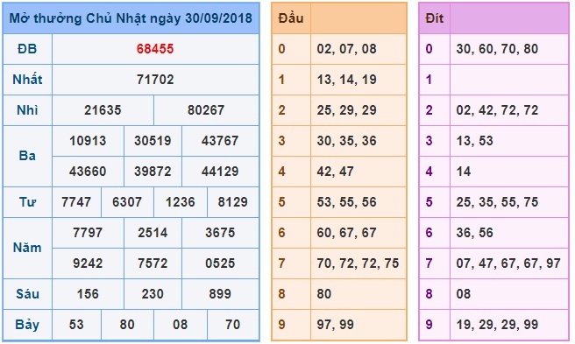Select the Ba prize label

[27, 156]
